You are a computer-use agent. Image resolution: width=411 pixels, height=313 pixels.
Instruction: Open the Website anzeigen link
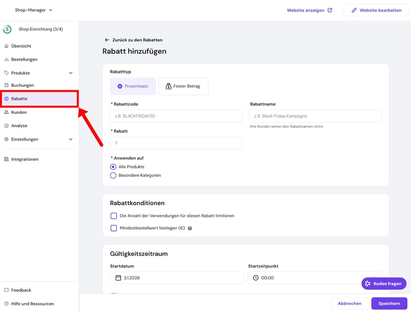309,10
